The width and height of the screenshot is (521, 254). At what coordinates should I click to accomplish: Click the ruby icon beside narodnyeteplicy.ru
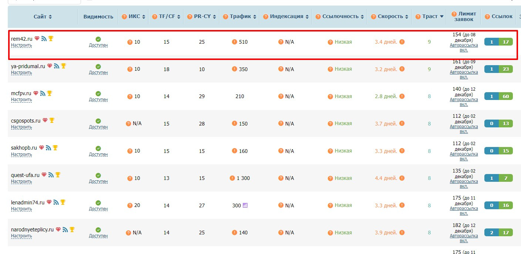click(58, 230)
